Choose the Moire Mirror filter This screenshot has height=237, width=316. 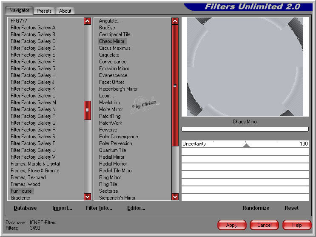111,109
